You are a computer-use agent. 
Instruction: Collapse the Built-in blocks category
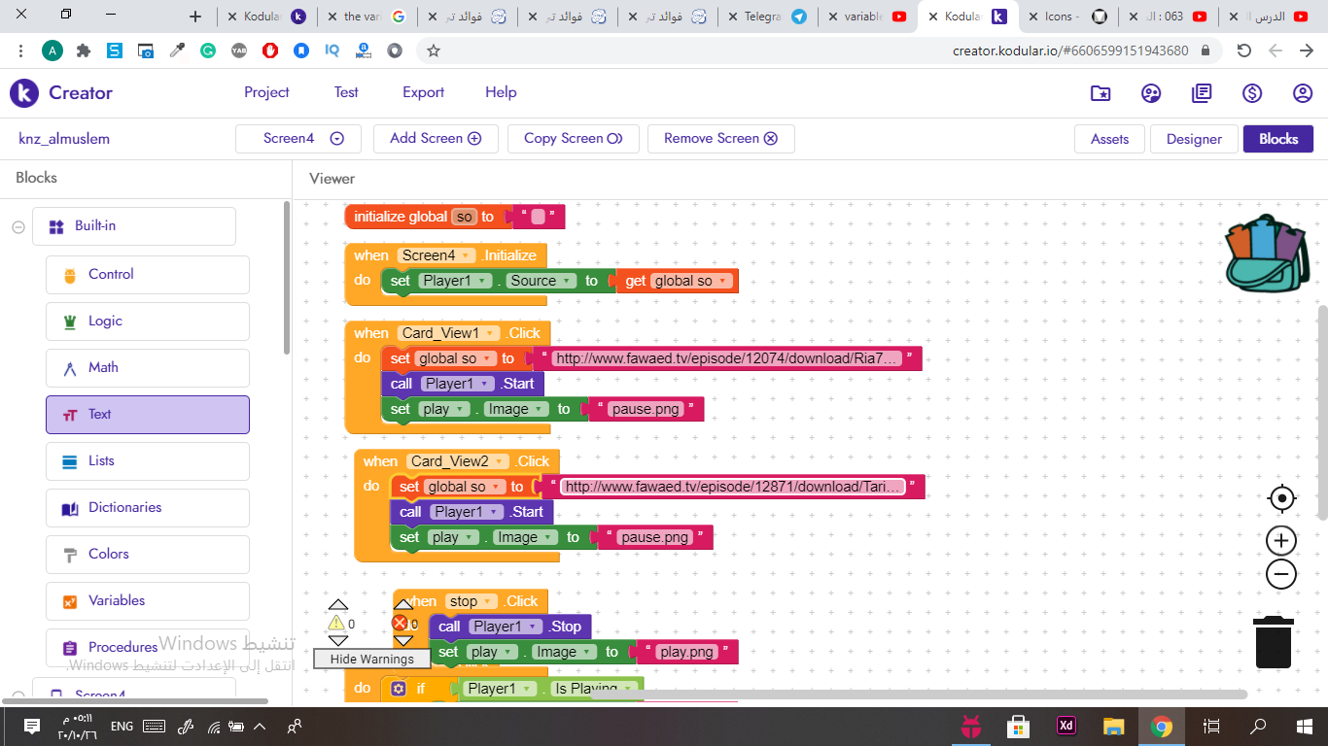coord(18,226)
